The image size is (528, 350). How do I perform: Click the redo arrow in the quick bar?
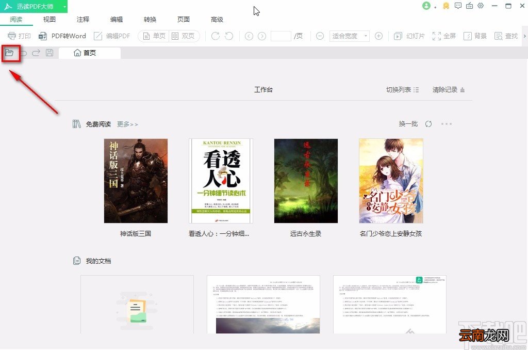pos(36,53)
